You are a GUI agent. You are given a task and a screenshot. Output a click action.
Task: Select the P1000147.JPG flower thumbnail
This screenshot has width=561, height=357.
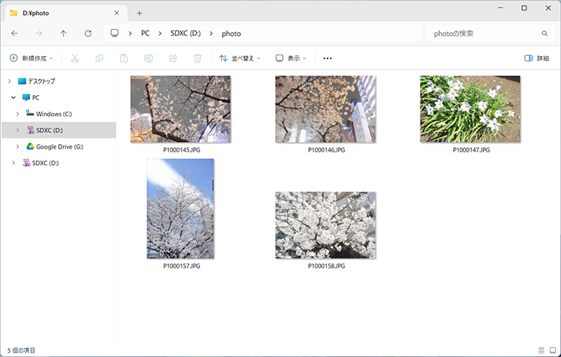click(x=470, y=109)
